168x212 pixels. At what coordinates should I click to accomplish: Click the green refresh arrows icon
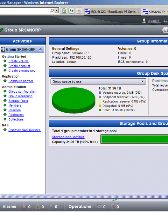(71, 11)
